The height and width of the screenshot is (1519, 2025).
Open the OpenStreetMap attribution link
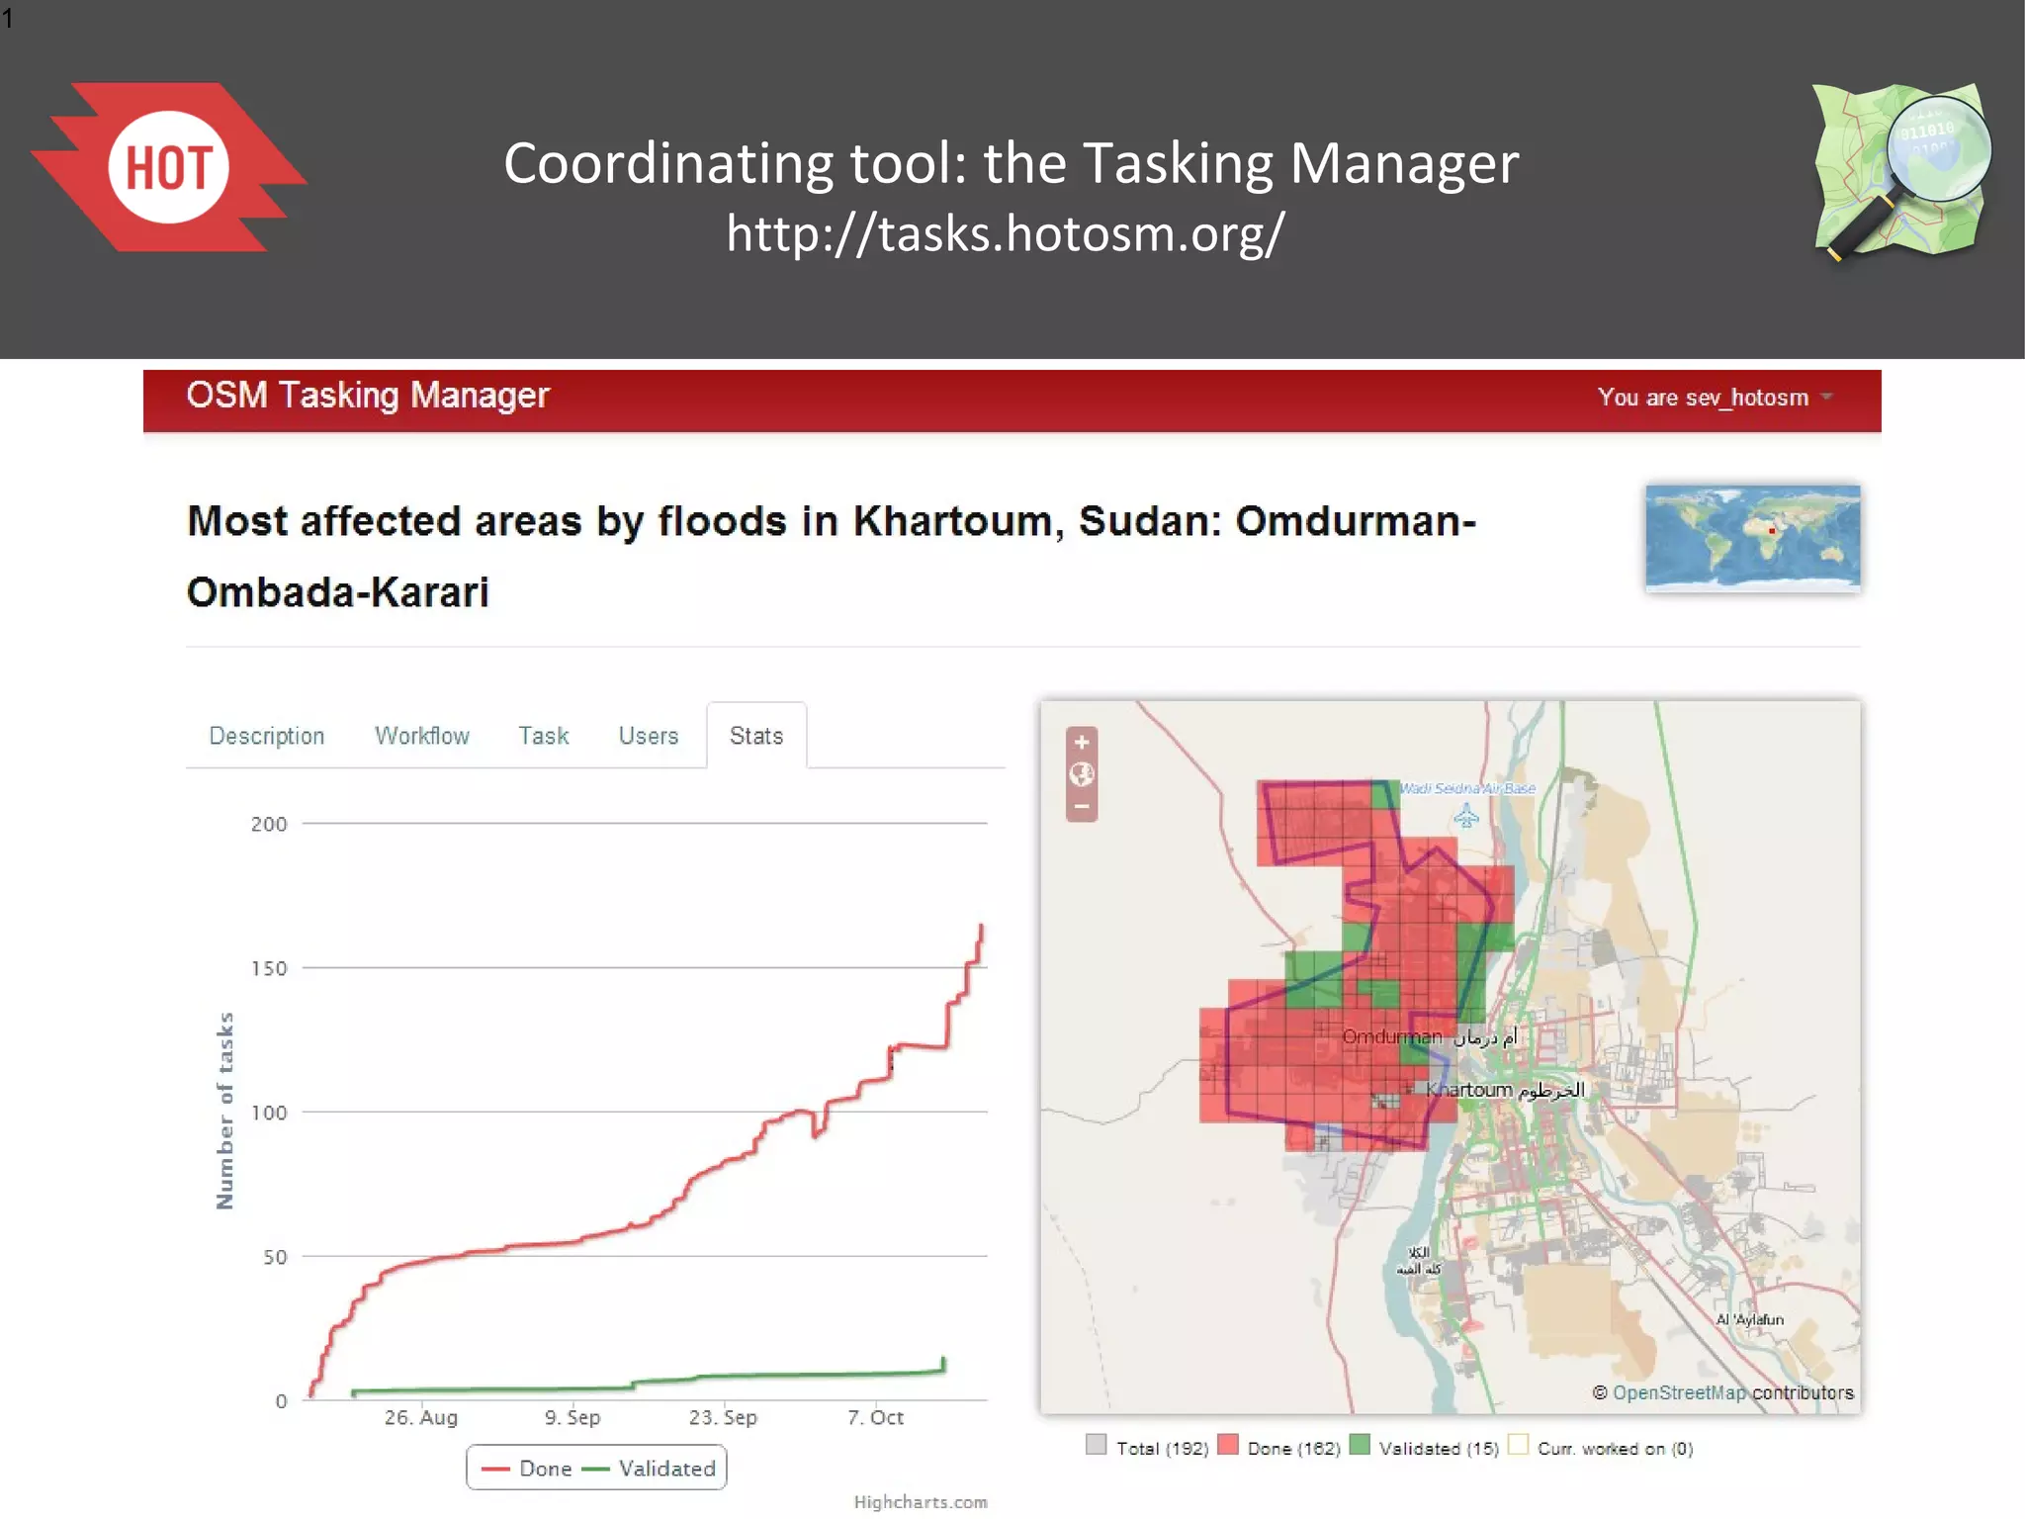1679,1392
